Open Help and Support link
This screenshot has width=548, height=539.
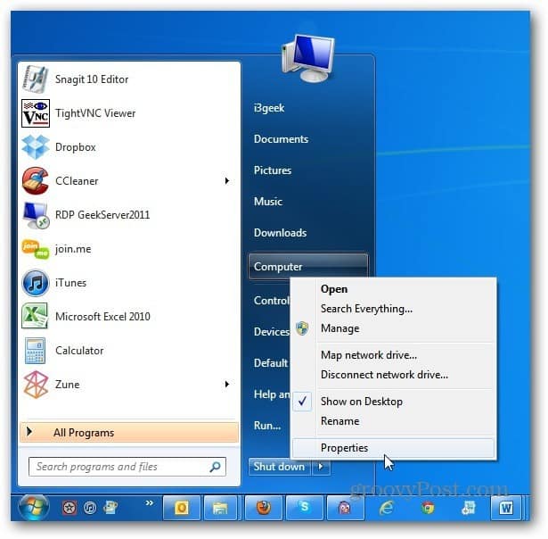pyautogui.click(x=272, y=394)
